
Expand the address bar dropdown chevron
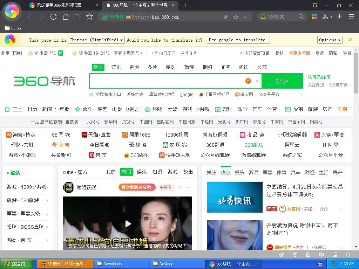(245, 17)
